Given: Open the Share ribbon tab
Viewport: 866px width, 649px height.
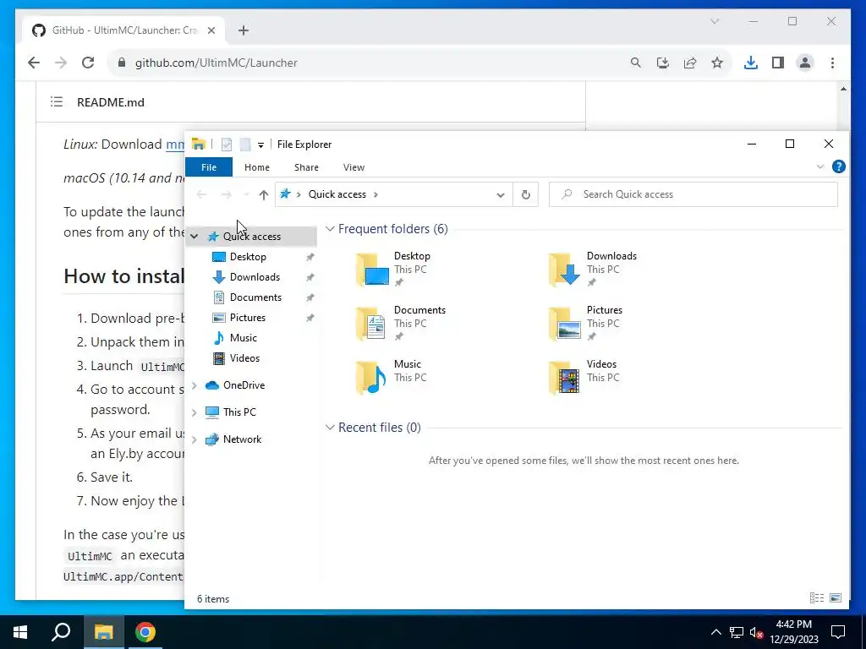Looking at the screenshot, I should [306, 167].
